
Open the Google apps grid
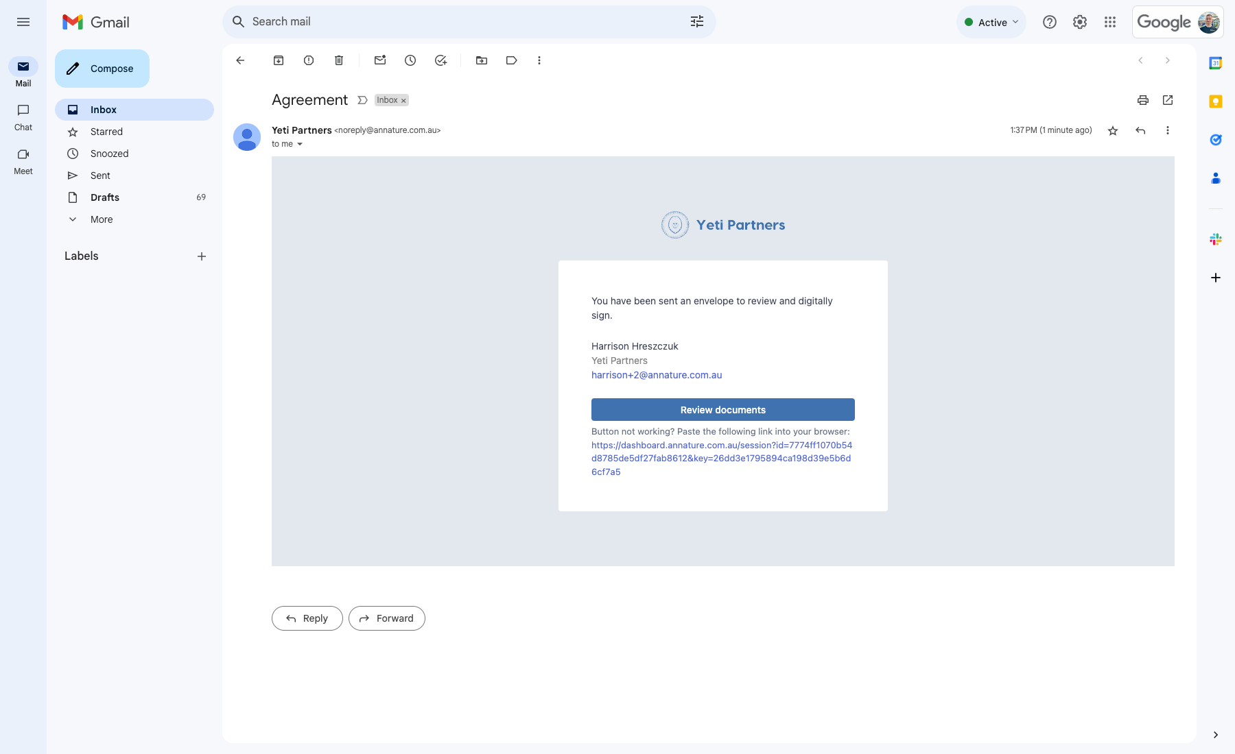point(1111,22)
